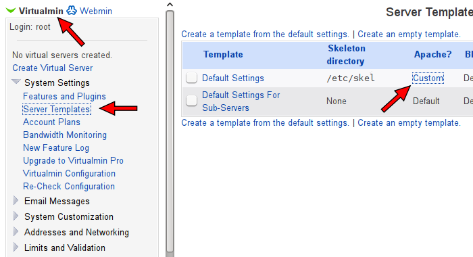Expand the Limits and Validation section

(16, 248)
